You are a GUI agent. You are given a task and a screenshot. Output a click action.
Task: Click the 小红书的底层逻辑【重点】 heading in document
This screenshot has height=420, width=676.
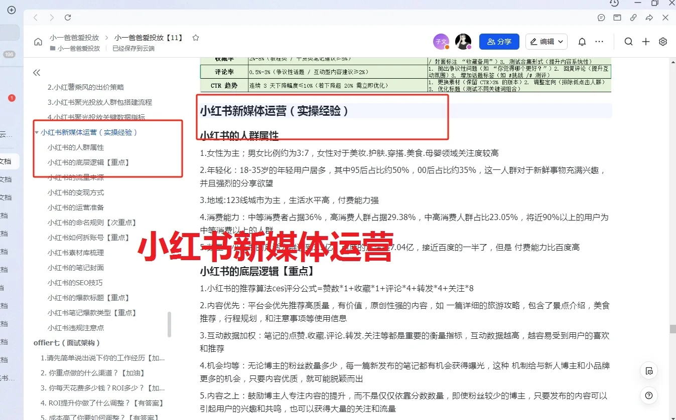point(257,271)
